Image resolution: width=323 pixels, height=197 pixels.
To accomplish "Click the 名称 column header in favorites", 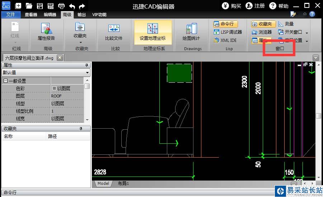I will click(x=23, y=136).
